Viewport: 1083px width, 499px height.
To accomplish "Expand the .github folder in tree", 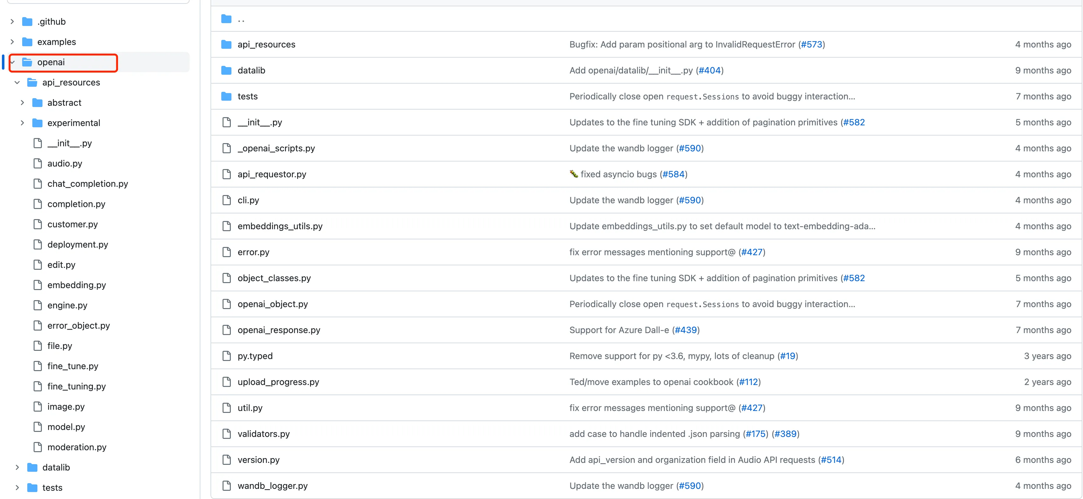I will [x=12, y=22].
